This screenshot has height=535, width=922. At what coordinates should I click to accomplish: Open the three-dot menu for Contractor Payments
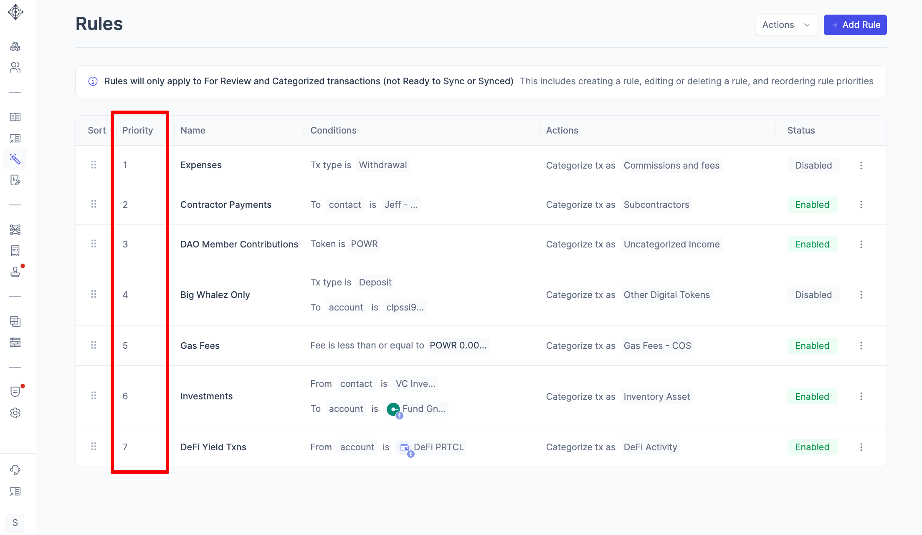(x=861, y=204)
